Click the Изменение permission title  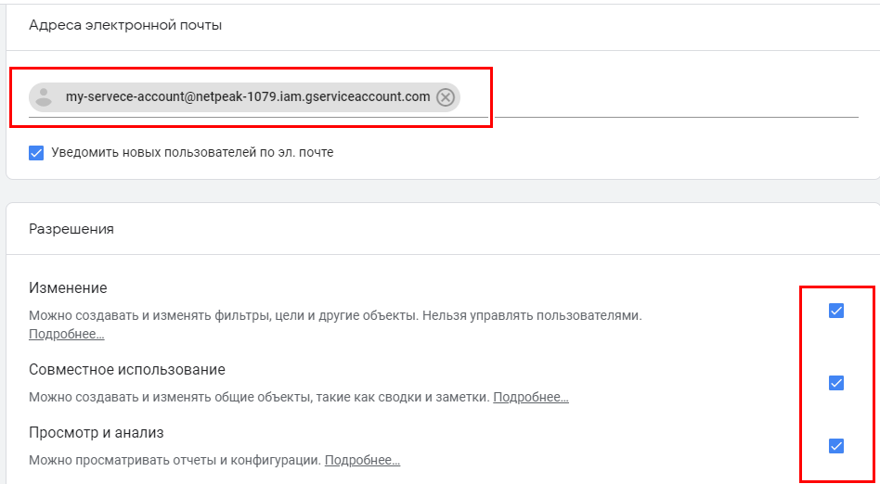68,288
